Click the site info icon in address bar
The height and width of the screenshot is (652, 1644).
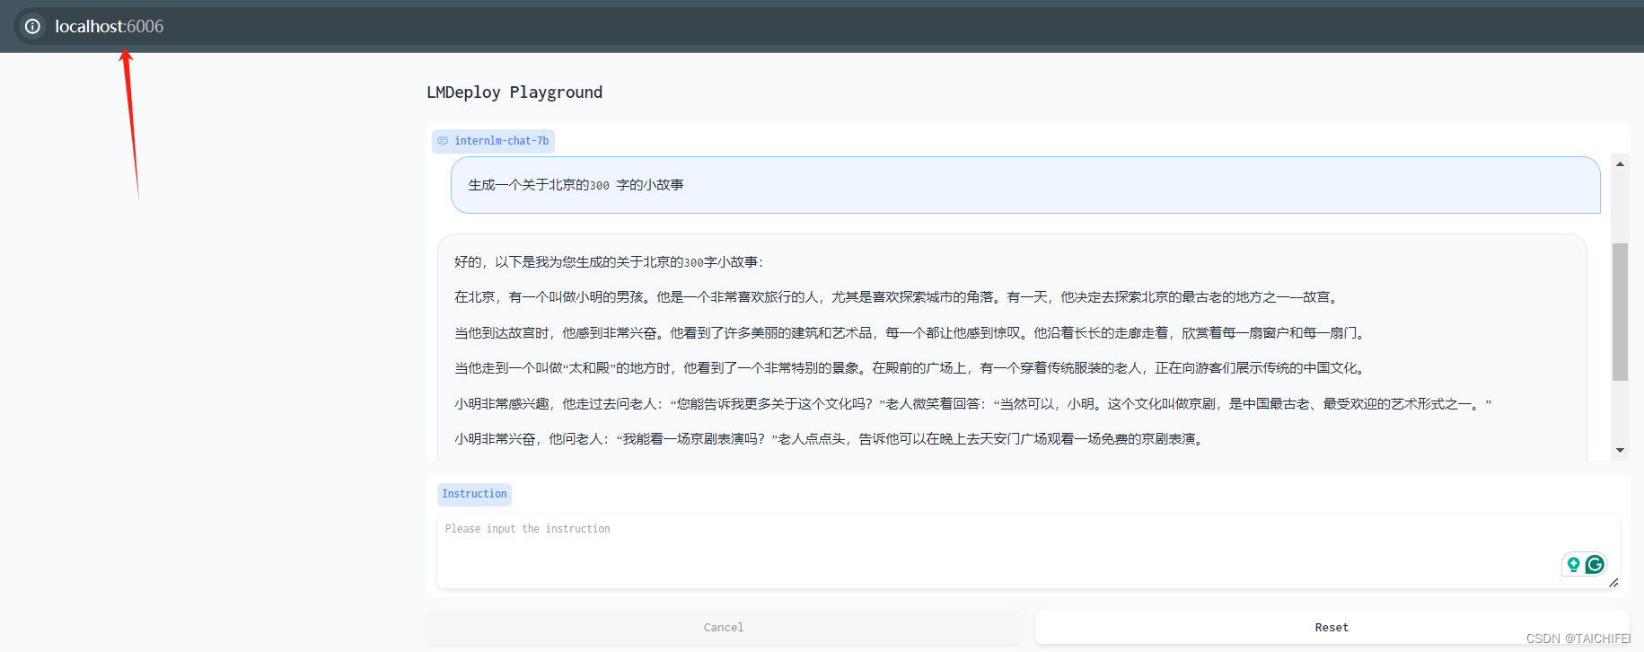(x=32, y=26)
